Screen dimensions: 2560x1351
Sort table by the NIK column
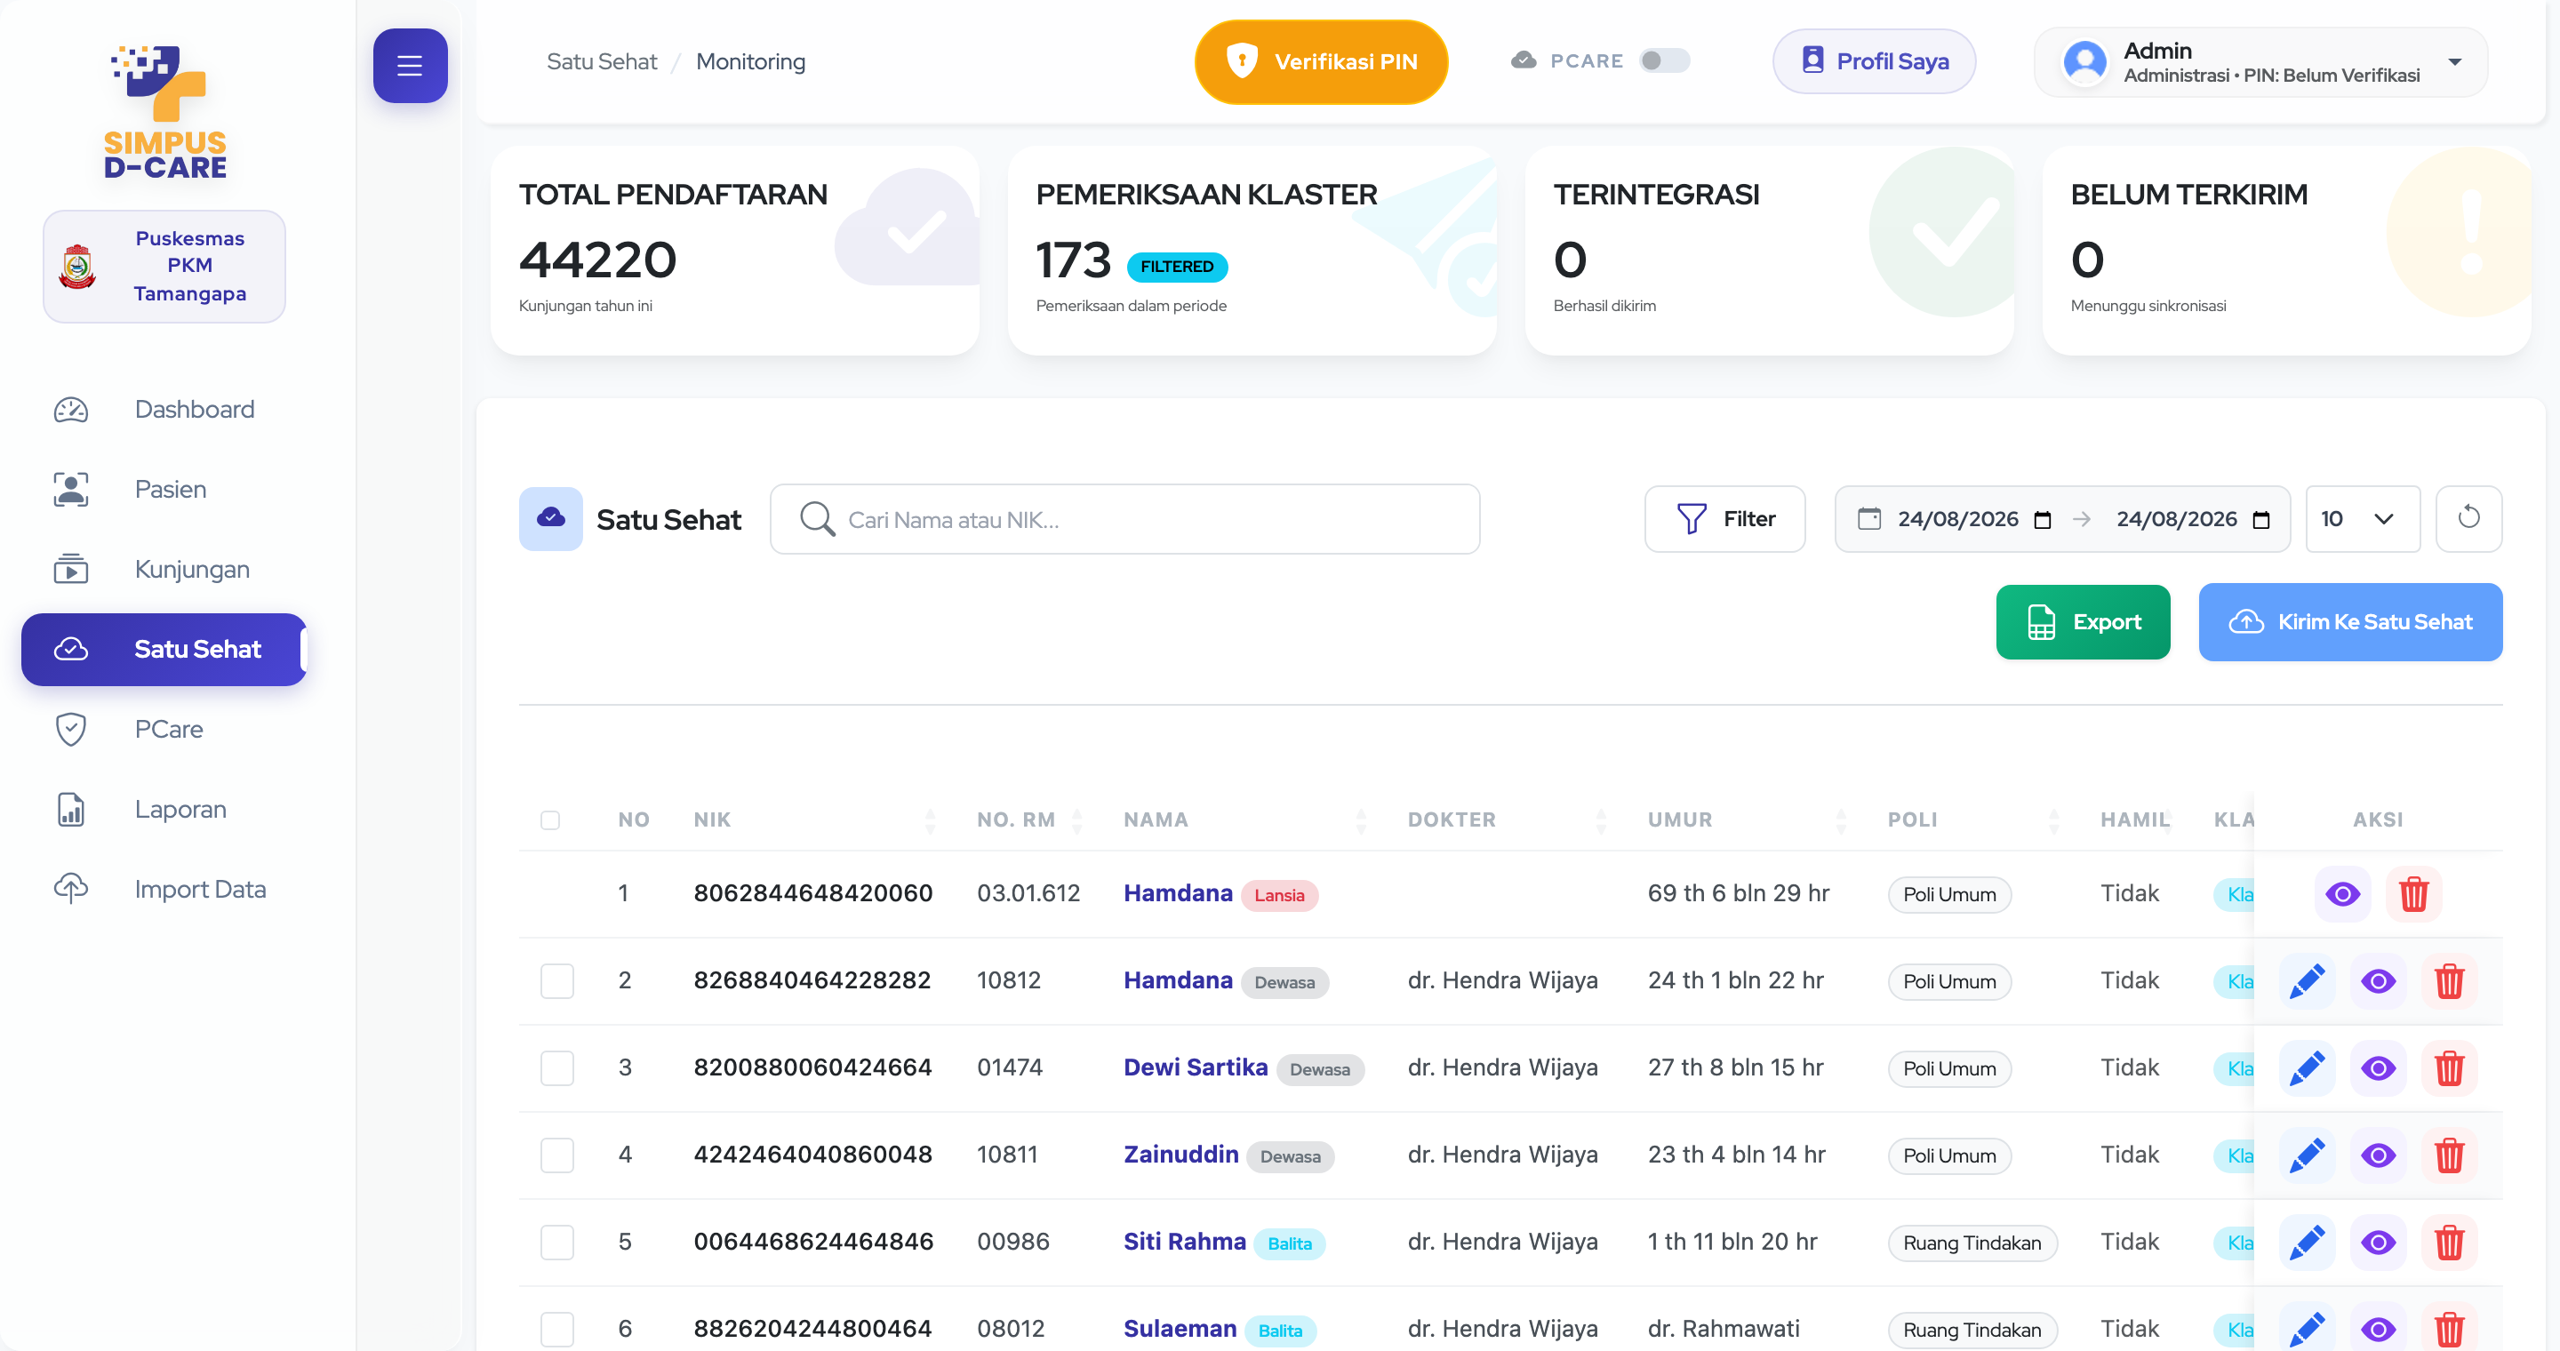(x=815, y=819)
